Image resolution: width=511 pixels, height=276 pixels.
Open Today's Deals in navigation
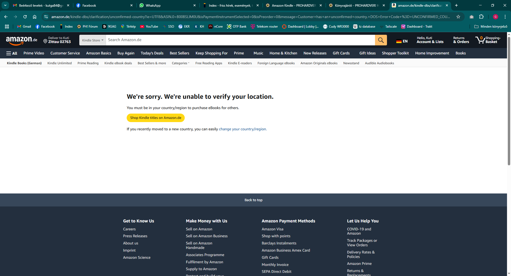[152, 53]
